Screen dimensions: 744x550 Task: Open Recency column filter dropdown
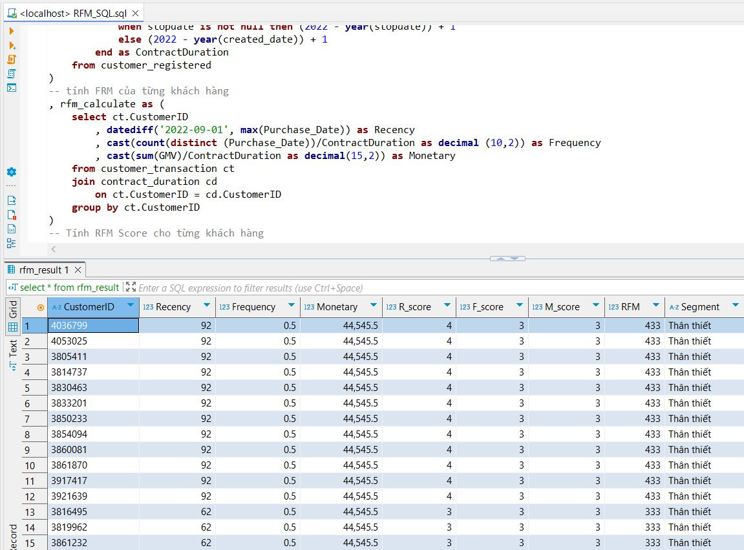207,305
